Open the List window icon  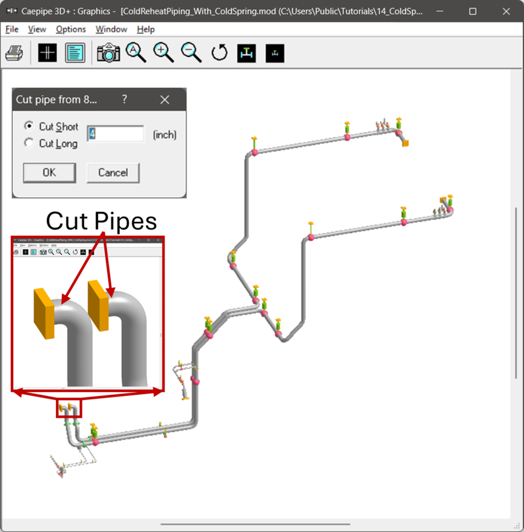point(75,53)
